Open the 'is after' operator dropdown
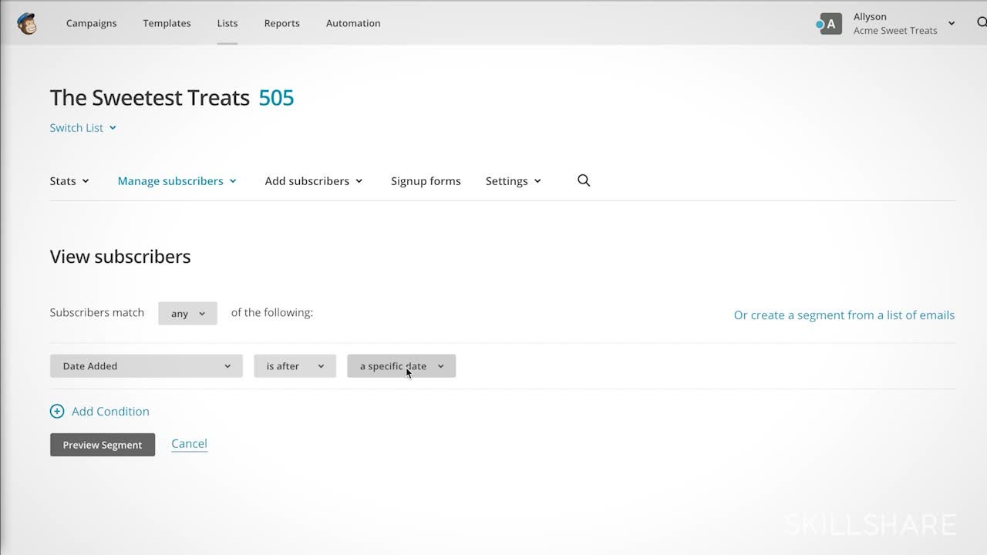This screenshot has width=987, height=555. pos(295,366)
